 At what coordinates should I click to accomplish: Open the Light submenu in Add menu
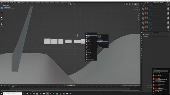point(91,51)
